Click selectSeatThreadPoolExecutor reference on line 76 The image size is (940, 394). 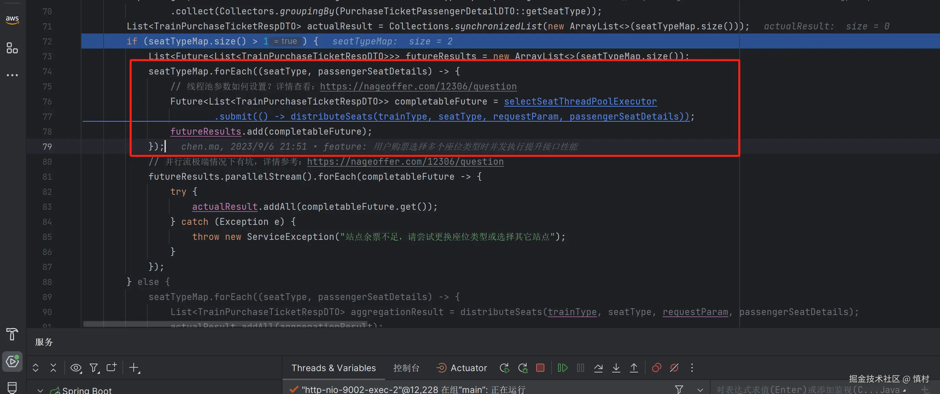[580, 101]
